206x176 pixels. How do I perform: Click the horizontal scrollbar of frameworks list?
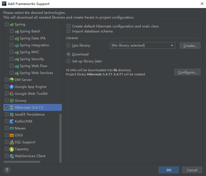pos(22,162)
